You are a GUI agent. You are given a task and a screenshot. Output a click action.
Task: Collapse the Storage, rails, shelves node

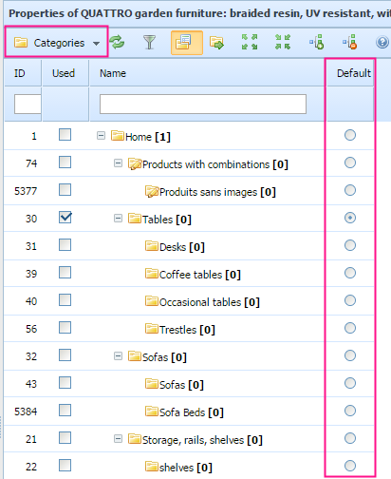[118, 439]
